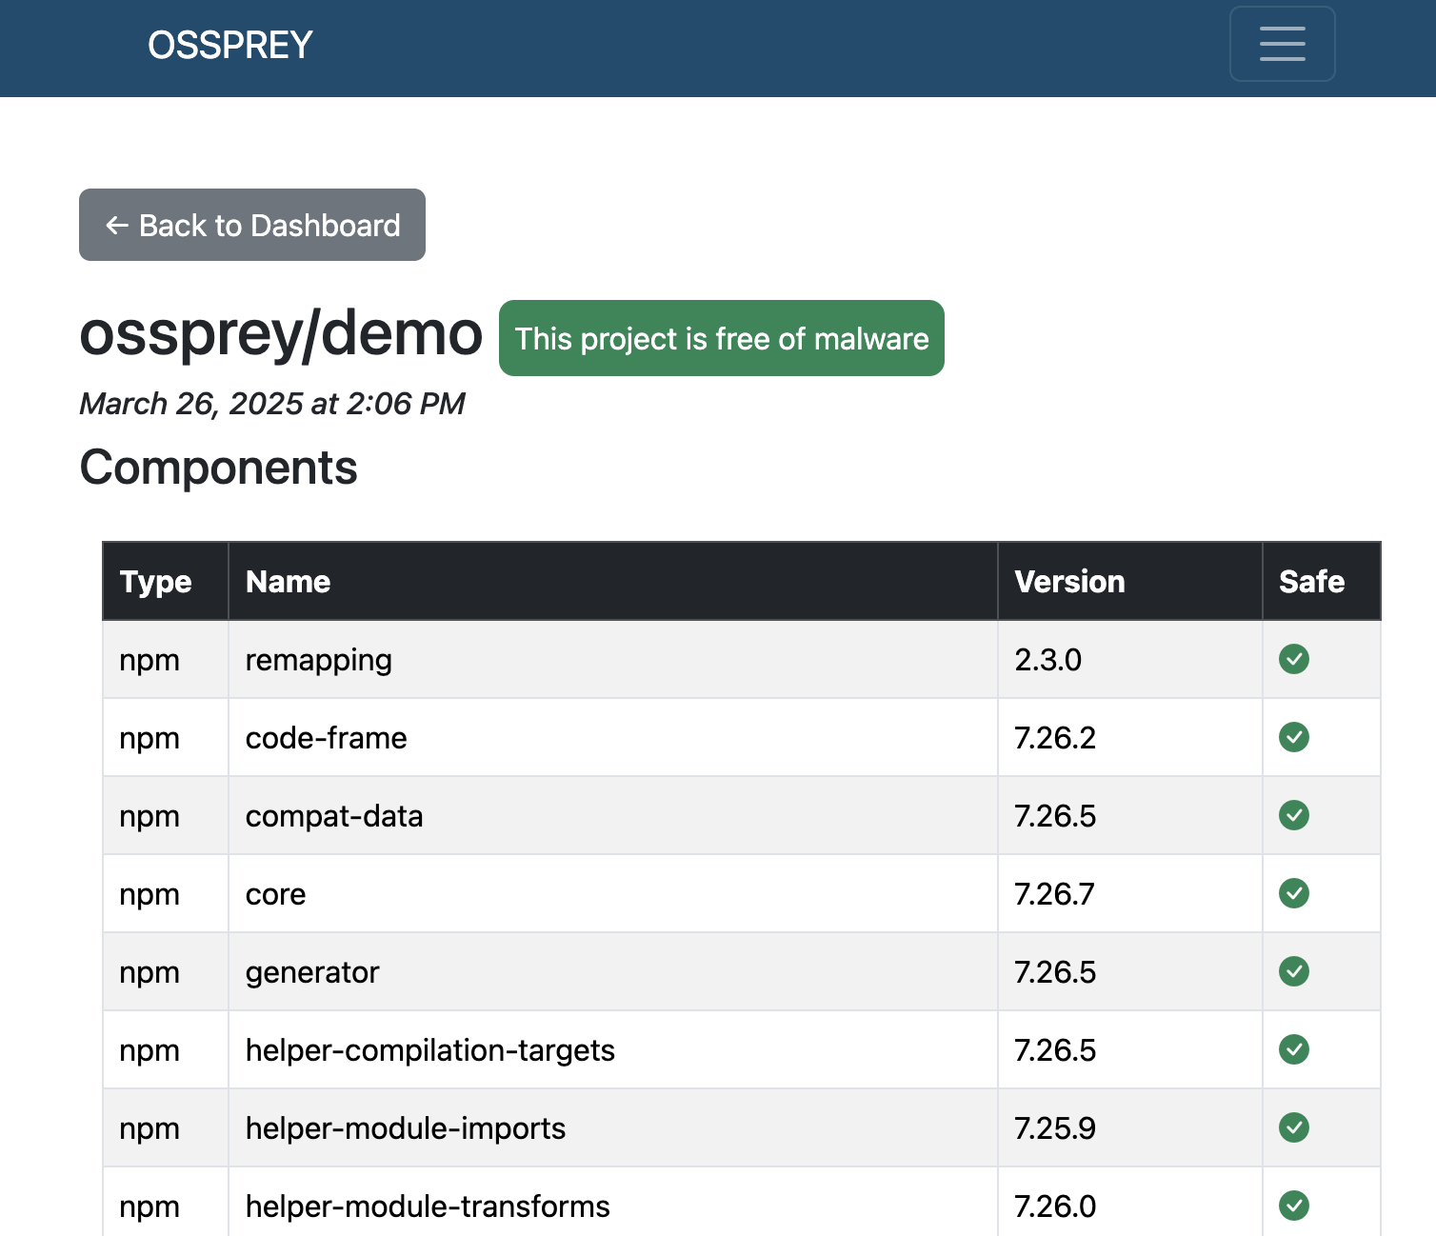1436x1236 pixels.
Task: Click version 7.26.2 of code-frame
Action: pos(1055,738)
